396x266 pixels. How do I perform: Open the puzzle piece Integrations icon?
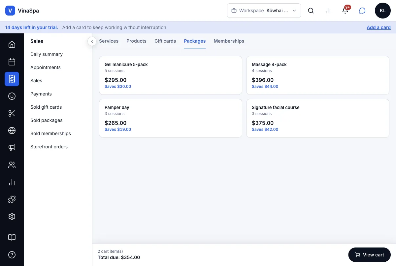click(12, 199)
